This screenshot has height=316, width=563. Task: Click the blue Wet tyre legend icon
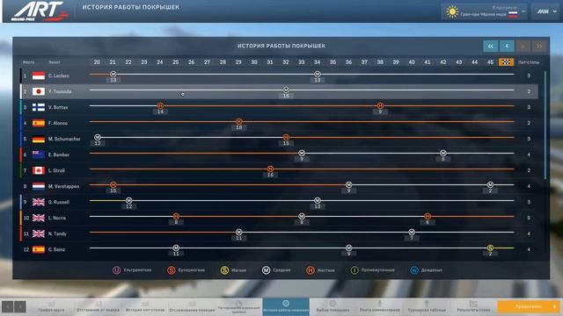(x=414, y=270)
